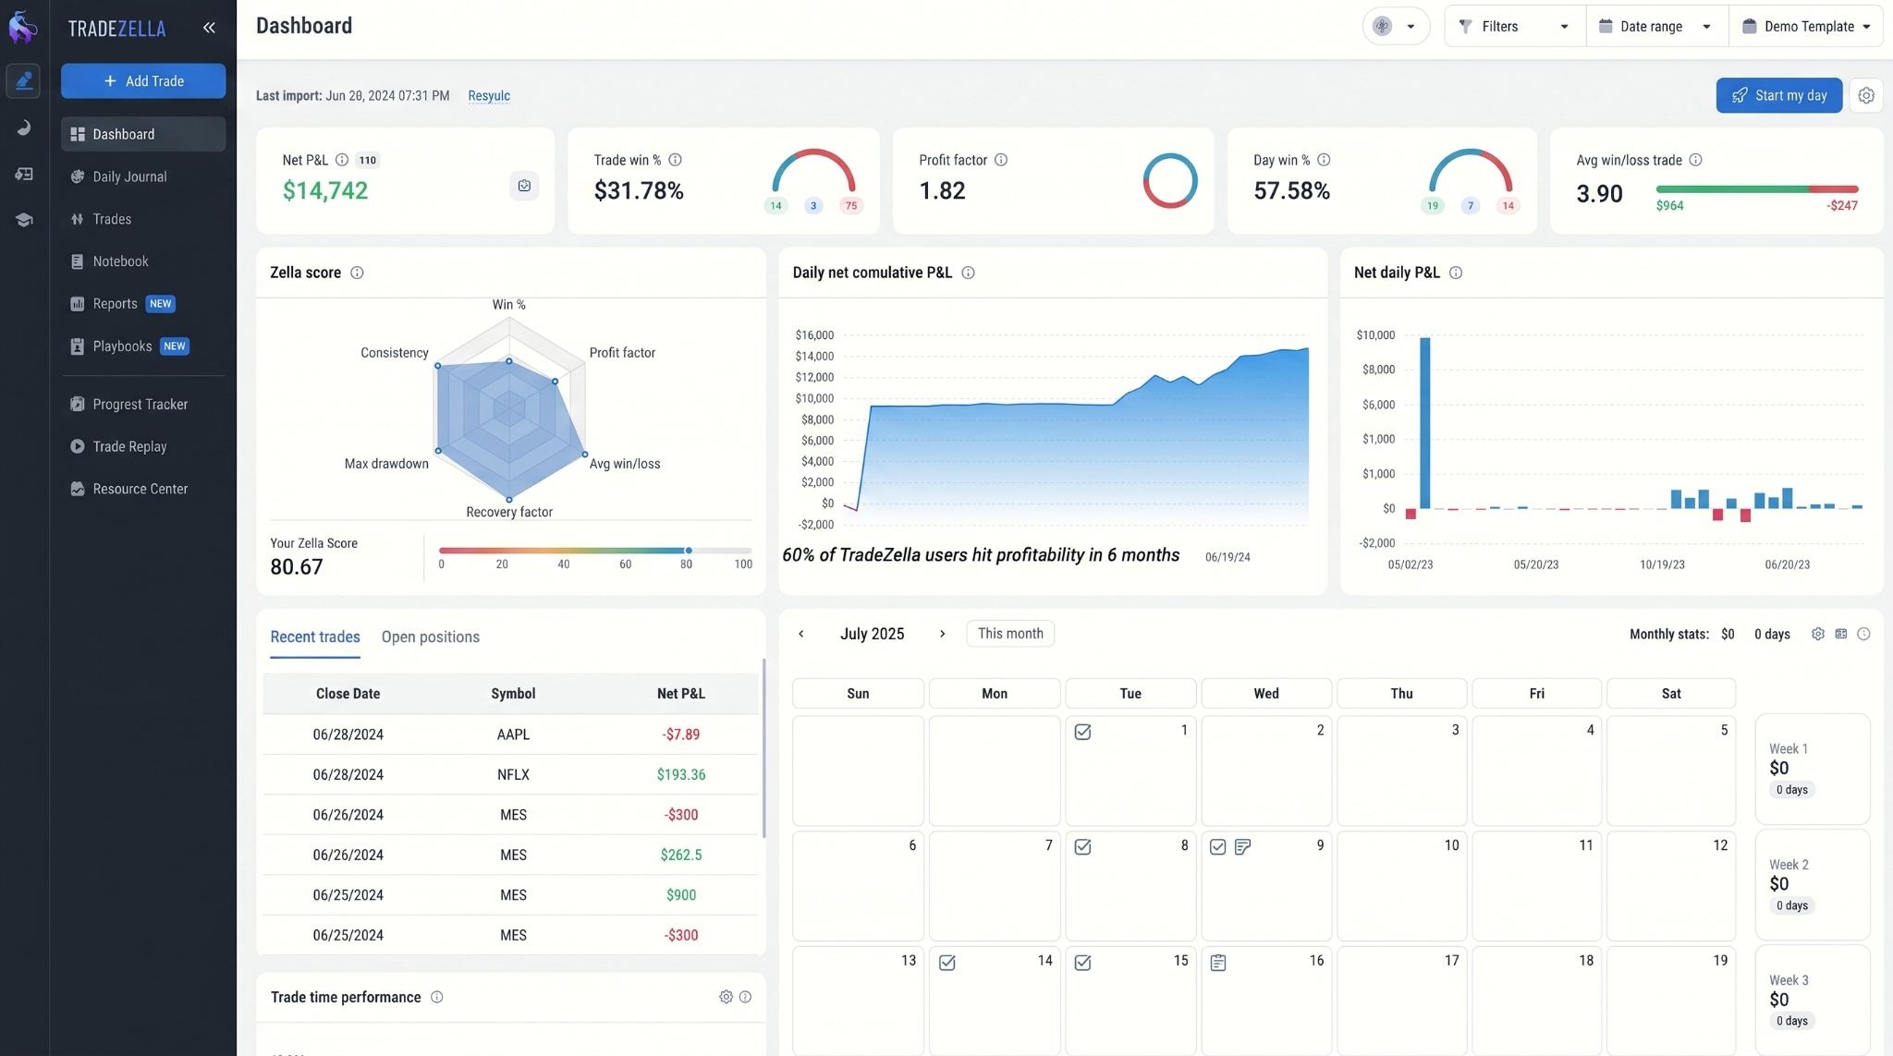Go to the previous month in the calendar
Screen dimensions: 1893x1056
click(801, 634)
